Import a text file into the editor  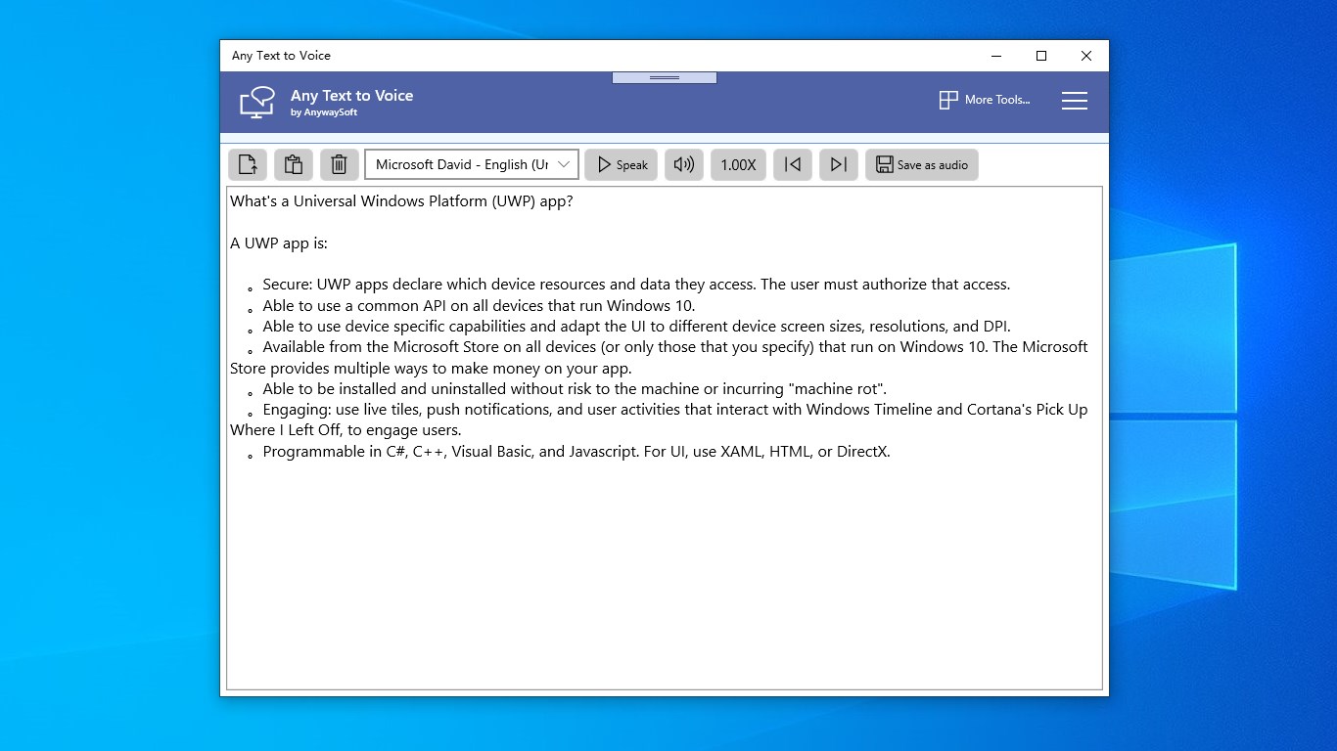click(247, 164)
